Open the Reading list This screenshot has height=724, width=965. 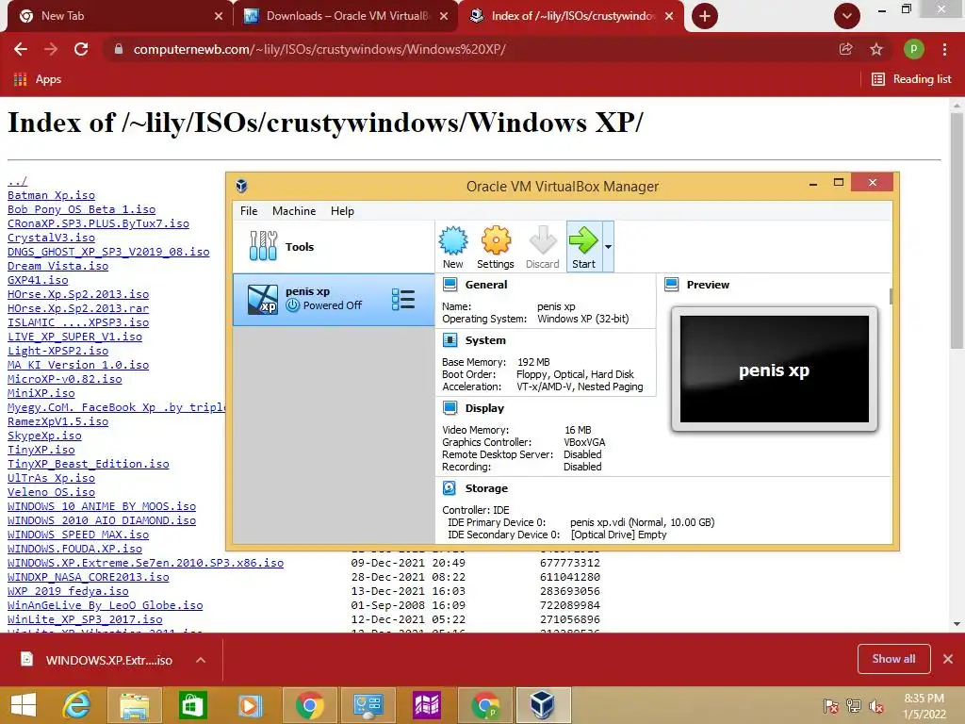click(912, 79)
